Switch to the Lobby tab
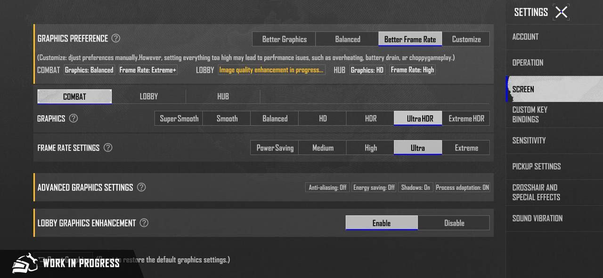 (x=149, y=96)
